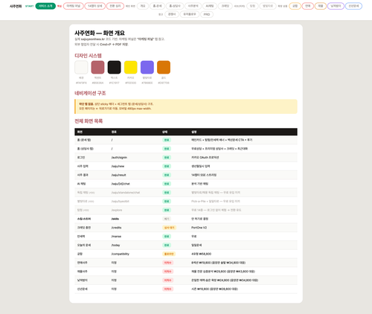This screenshot has height=314, width=372.
Task: Go to the 개요 navigation pill
Action: tap(143, 6)
